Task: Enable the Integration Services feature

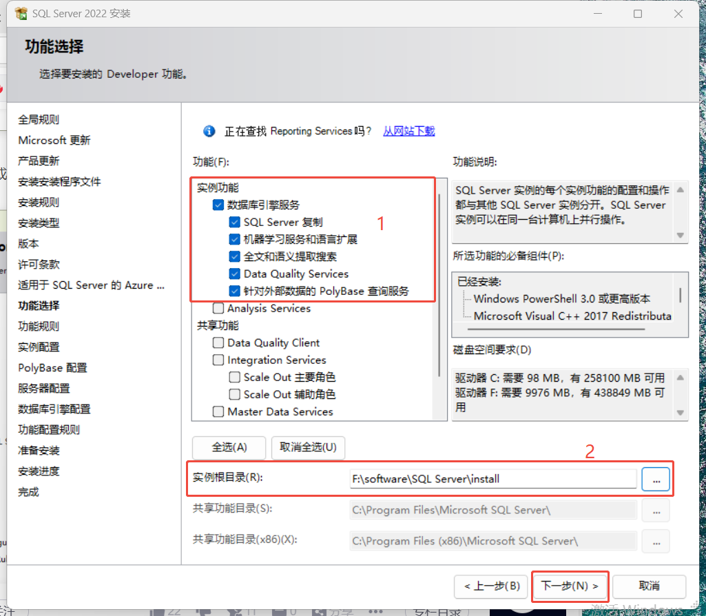Action: click(x=218, y=360)
